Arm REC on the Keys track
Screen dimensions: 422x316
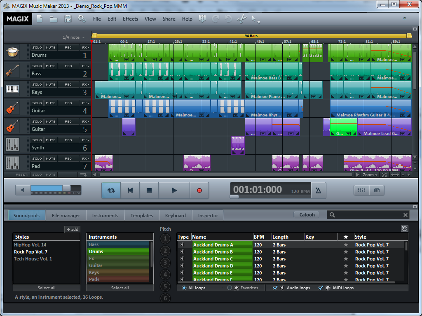[68, 85]
